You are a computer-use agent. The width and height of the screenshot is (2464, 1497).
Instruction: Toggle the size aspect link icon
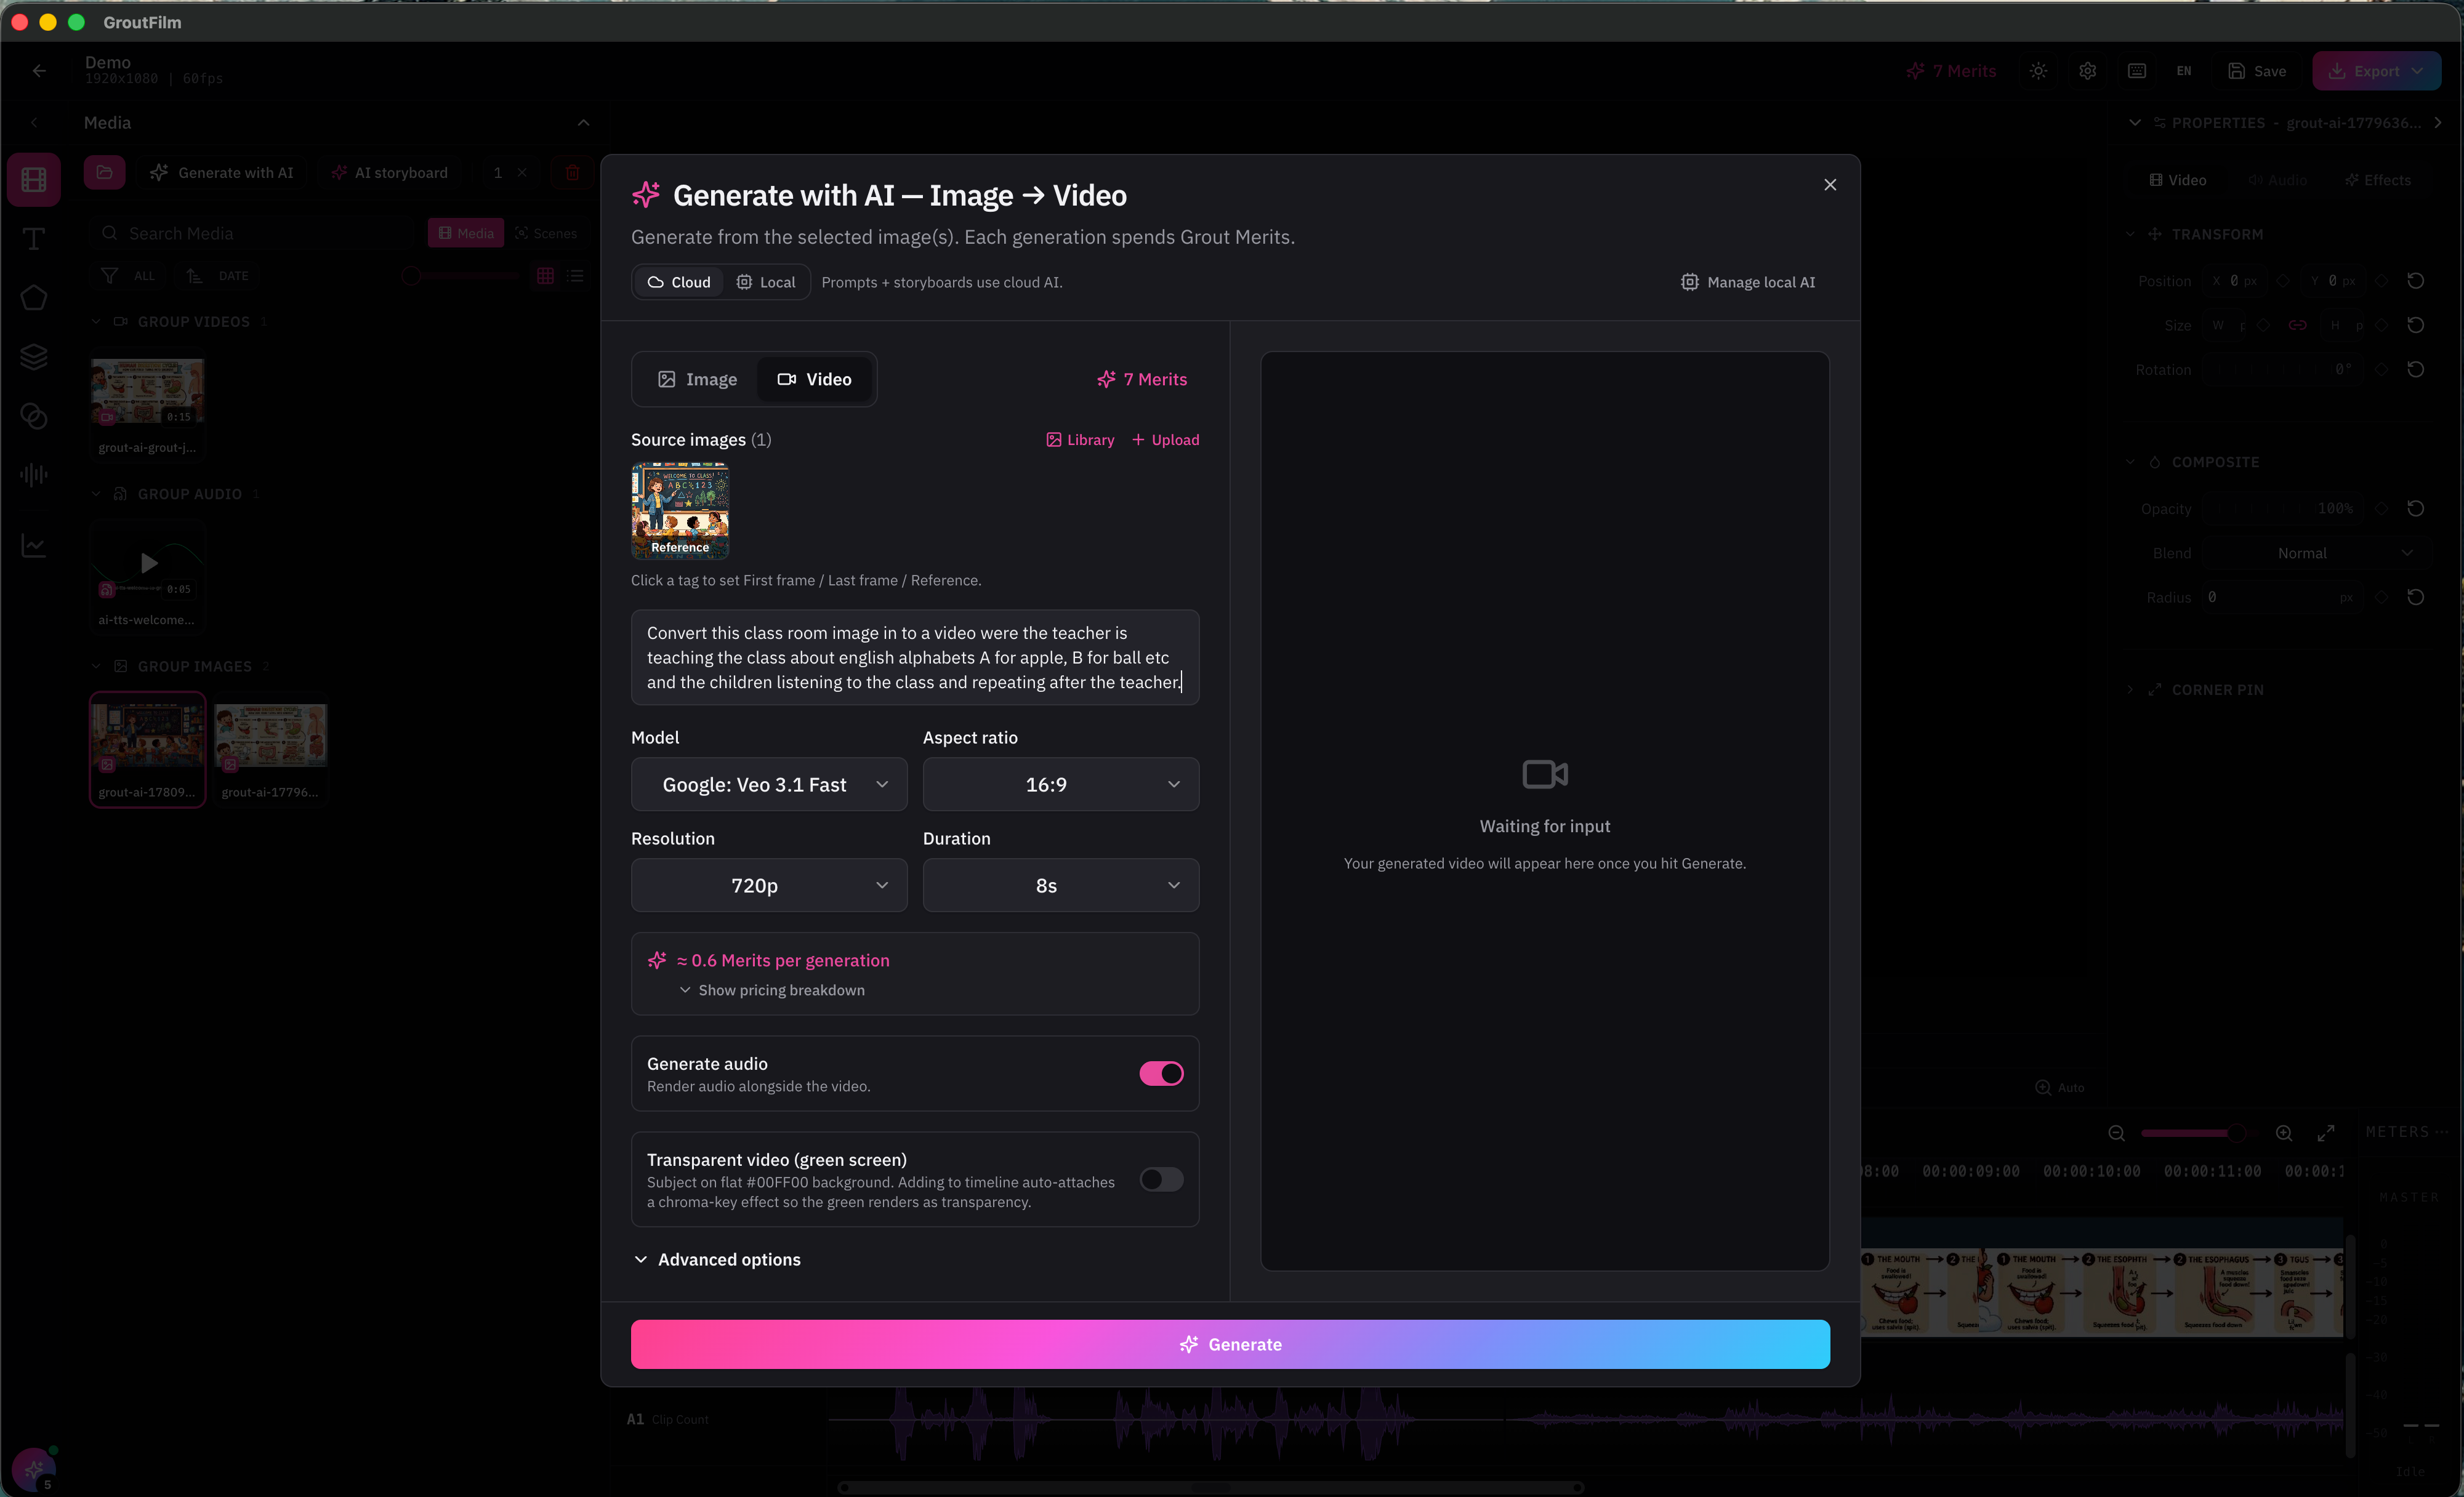2298,325
